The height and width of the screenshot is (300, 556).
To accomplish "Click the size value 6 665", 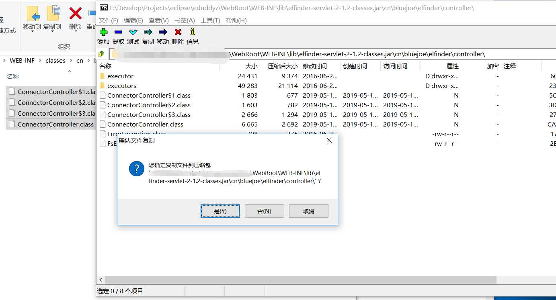I will pos(249,124).
